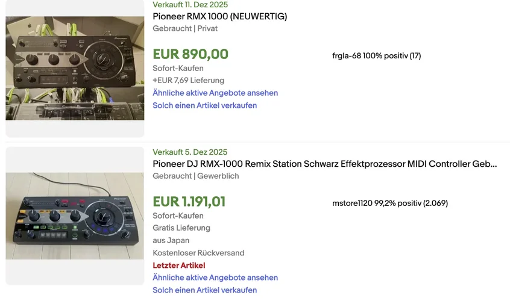The height and width of the screenshot is (301, 510).
Task: Click the "+EUR 7,69 Lieferung" shipping cost
Action: (188, 80)
